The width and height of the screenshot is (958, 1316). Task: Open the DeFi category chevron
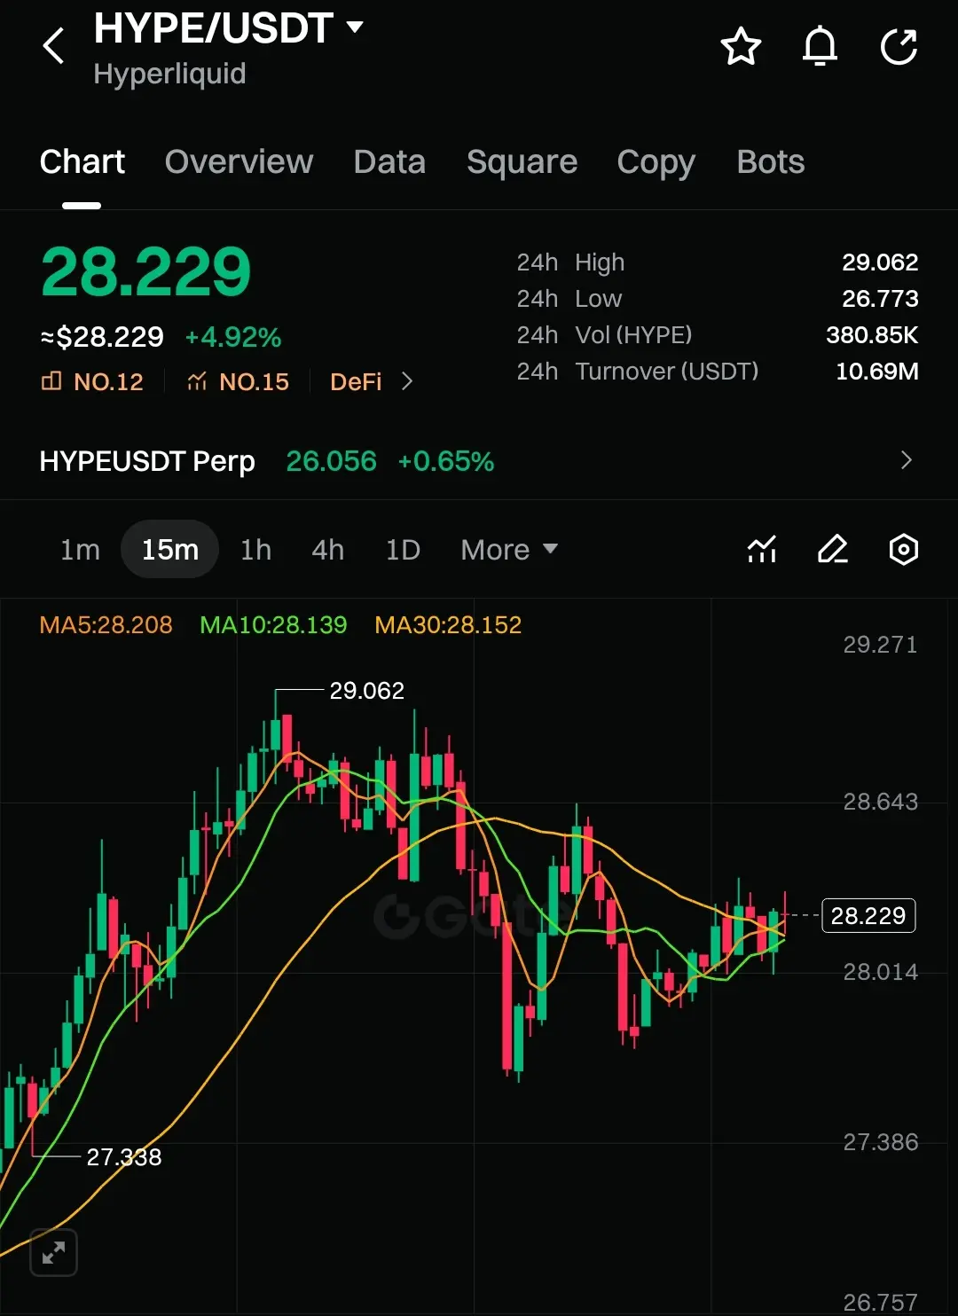click(x=407, y=381)
